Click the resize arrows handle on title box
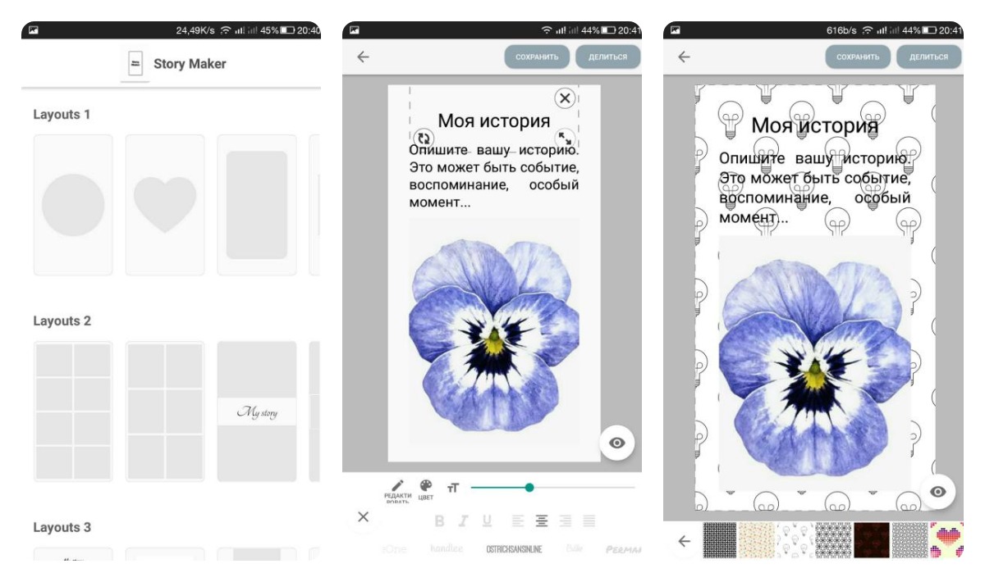This screenshot has height=582, width=985. pyautogui.click(x=564, y=138)
